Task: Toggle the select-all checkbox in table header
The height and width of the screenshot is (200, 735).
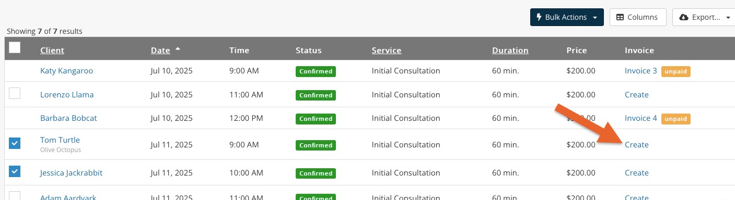Action: pyautogui.click(x=15, y=47)
